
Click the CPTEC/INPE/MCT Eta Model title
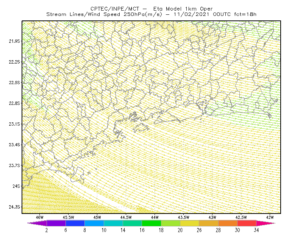coord(151,9)
